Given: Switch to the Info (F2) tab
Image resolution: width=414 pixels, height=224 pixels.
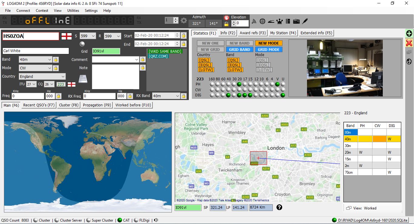Looking at the screenshot, I should click(x=228, y=33).
